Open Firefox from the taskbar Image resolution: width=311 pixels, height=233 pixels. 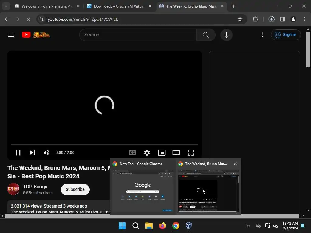coord(162,226)
